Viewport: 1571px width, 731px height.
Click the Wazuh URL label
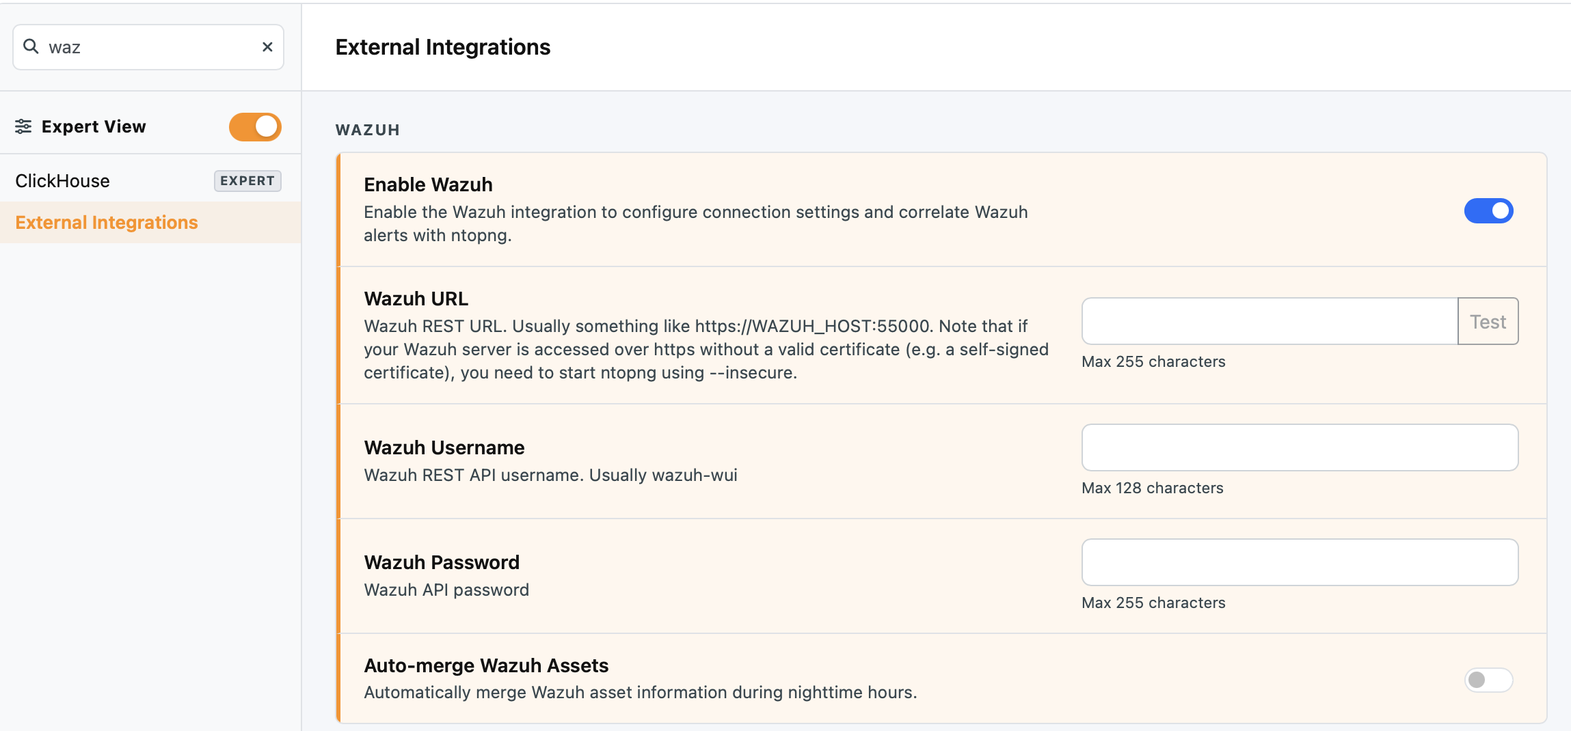click(x=416, y=299)
